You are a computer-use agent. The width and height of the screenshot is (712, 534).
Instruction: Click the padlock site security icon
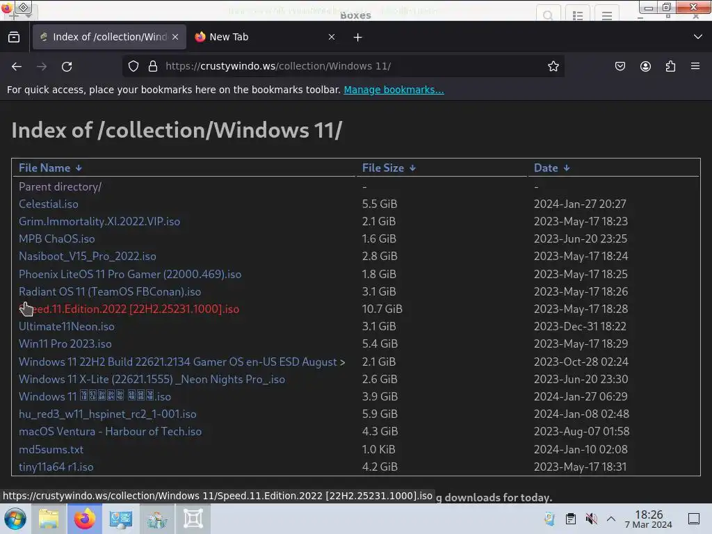153,66
